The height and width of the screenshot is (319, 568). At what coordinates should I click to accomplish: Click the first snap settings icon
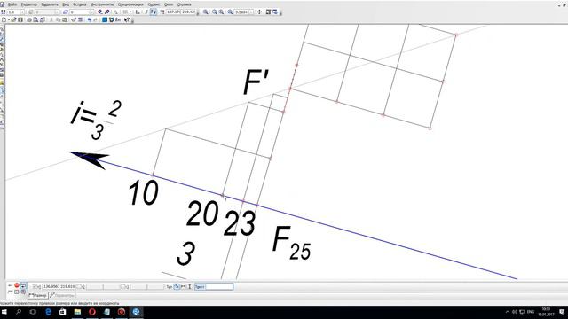click(99, 12)
